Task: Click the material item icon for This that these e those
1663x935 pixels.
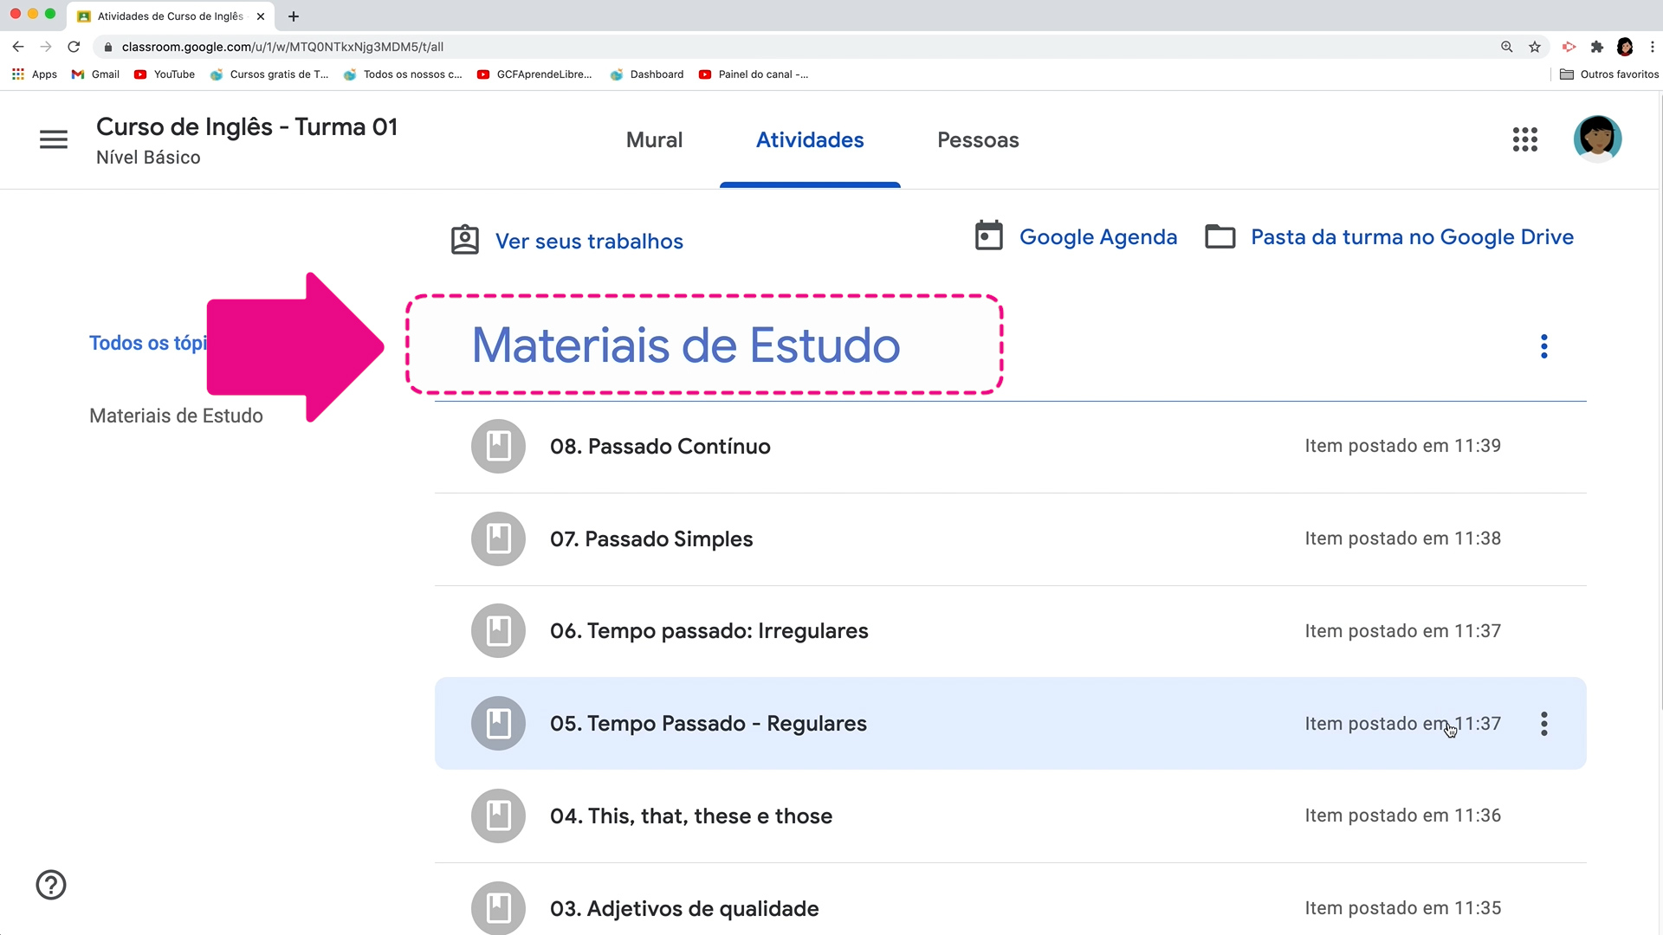Action: click(x=497, y=816)
